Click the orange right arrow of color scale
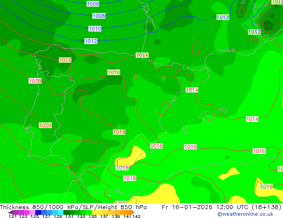The width and height of the screenshot is (283, 218). coord(133,212)
